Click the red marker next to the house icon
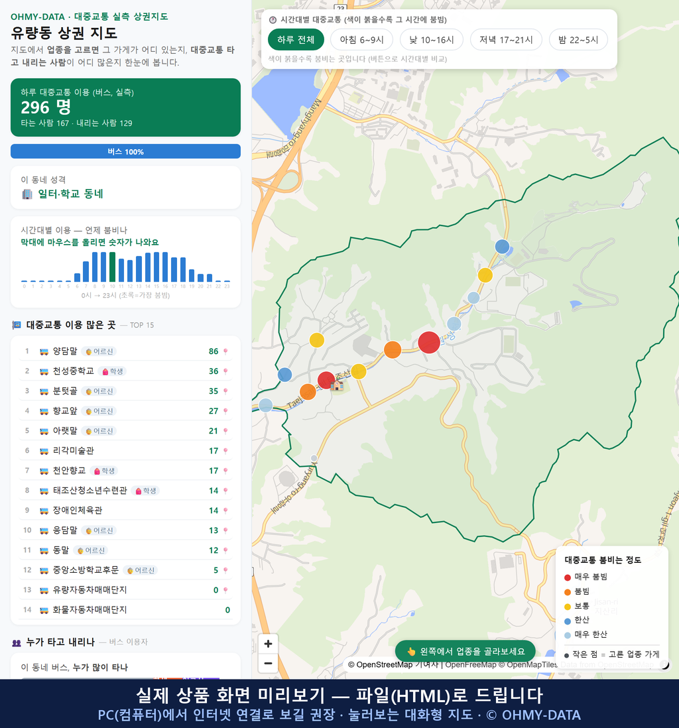This screenshot has height=728, width=679. tap(326, 381)
